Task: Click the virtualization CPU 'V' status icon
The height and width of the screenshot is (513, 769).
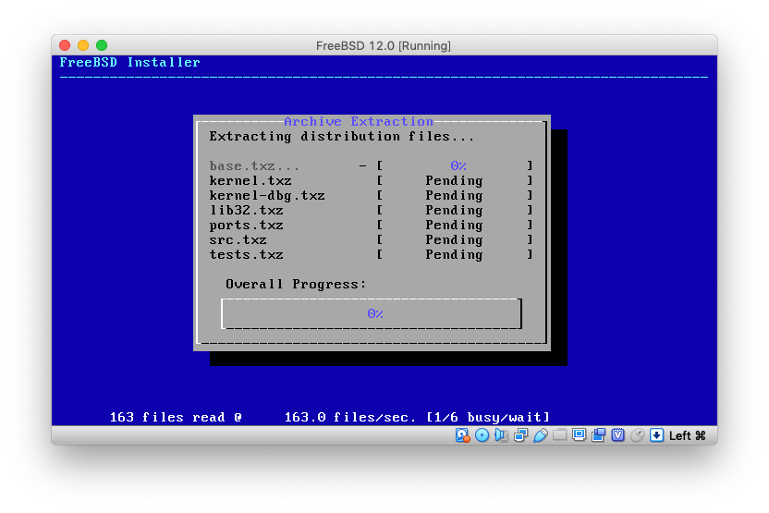Action: point(617,435)
